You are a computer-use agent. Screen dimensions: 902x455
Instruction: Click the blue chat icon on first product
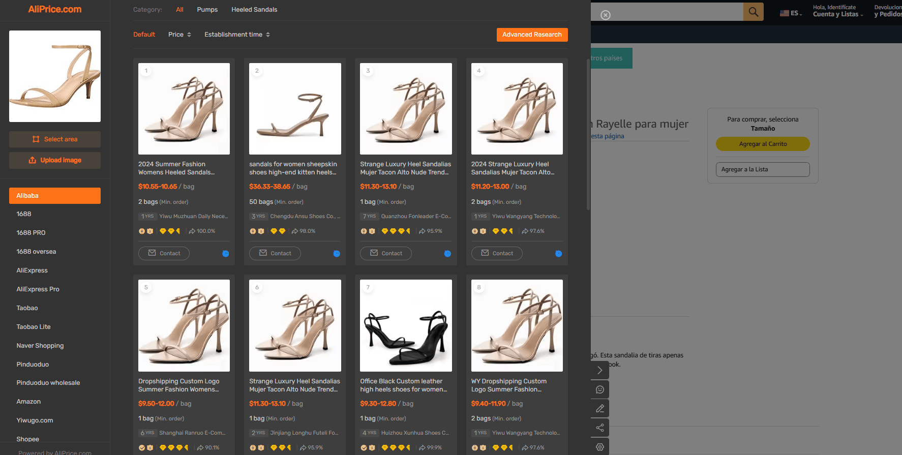click(226, 254)
